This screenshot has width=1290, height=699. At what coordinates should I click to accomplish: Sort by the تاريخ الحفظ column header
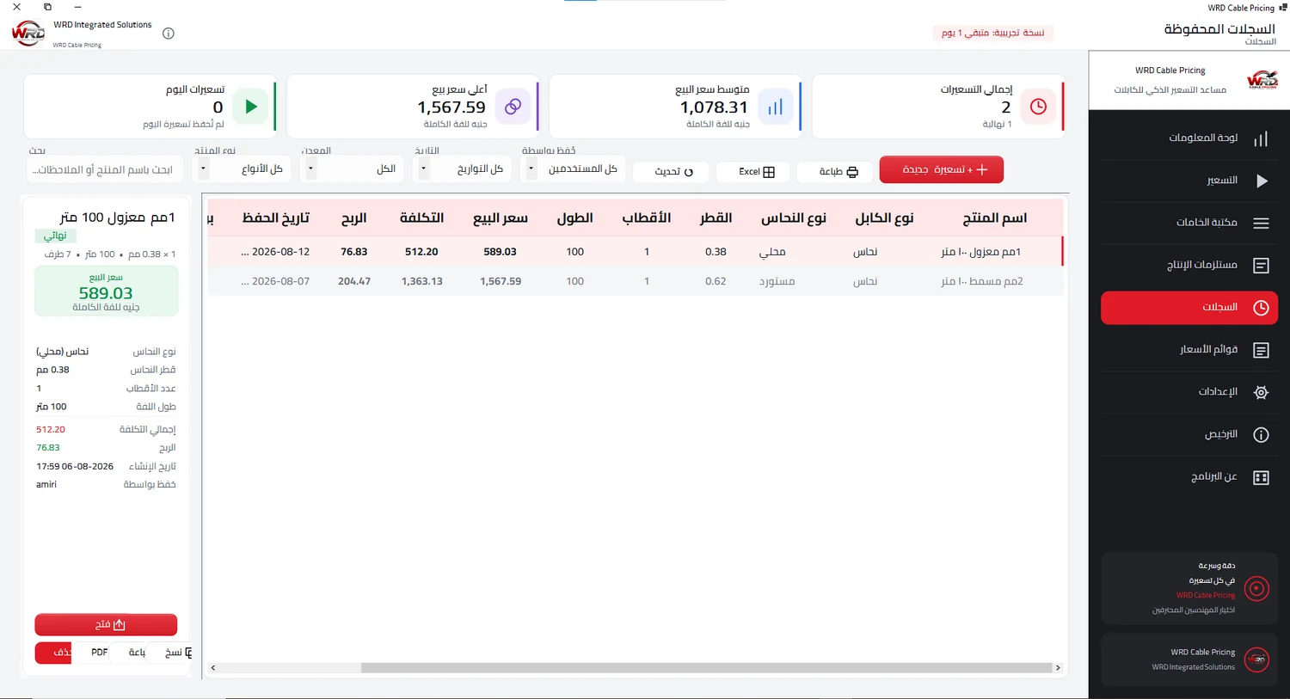tap(276, 218)
